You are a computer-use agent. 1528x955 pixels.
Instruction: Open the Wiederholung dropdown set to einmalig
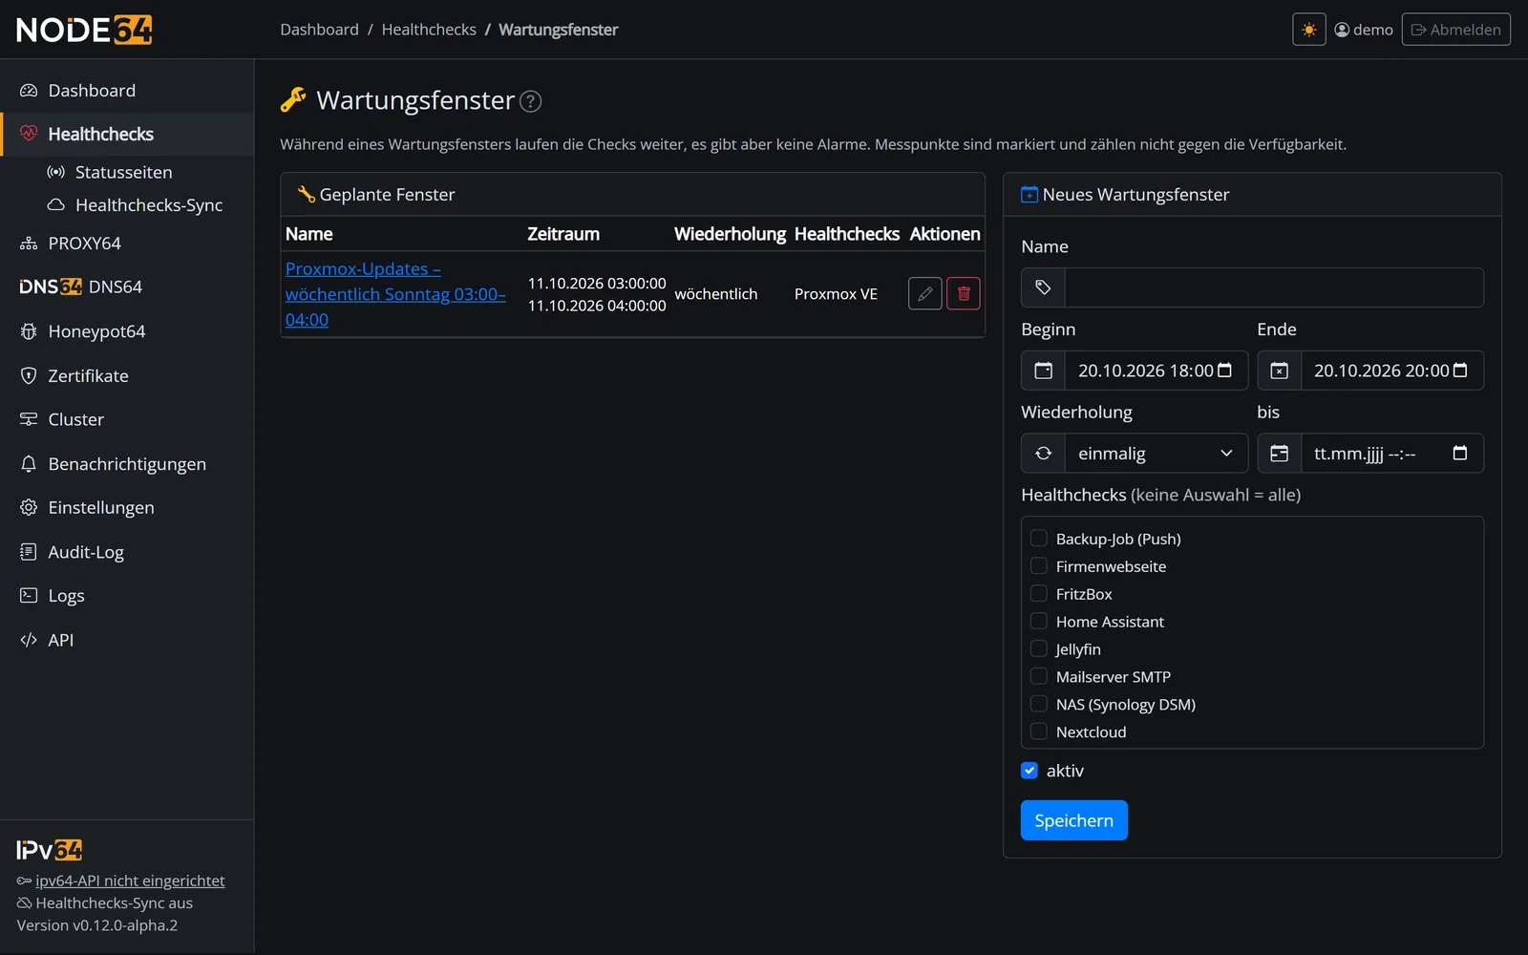tap(1156, 454)
